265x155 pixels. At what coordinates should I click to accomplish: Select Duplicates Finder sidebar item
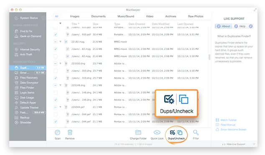coord(28,68)
